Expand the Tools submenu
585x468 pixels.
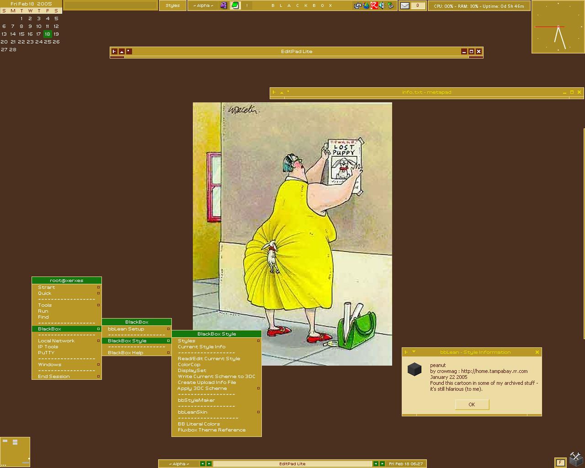click(x=67, y=305)
